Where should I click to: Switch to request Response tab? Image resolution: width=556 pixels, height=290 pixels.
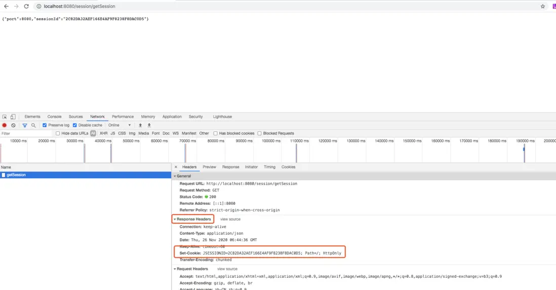pos(230,167)
